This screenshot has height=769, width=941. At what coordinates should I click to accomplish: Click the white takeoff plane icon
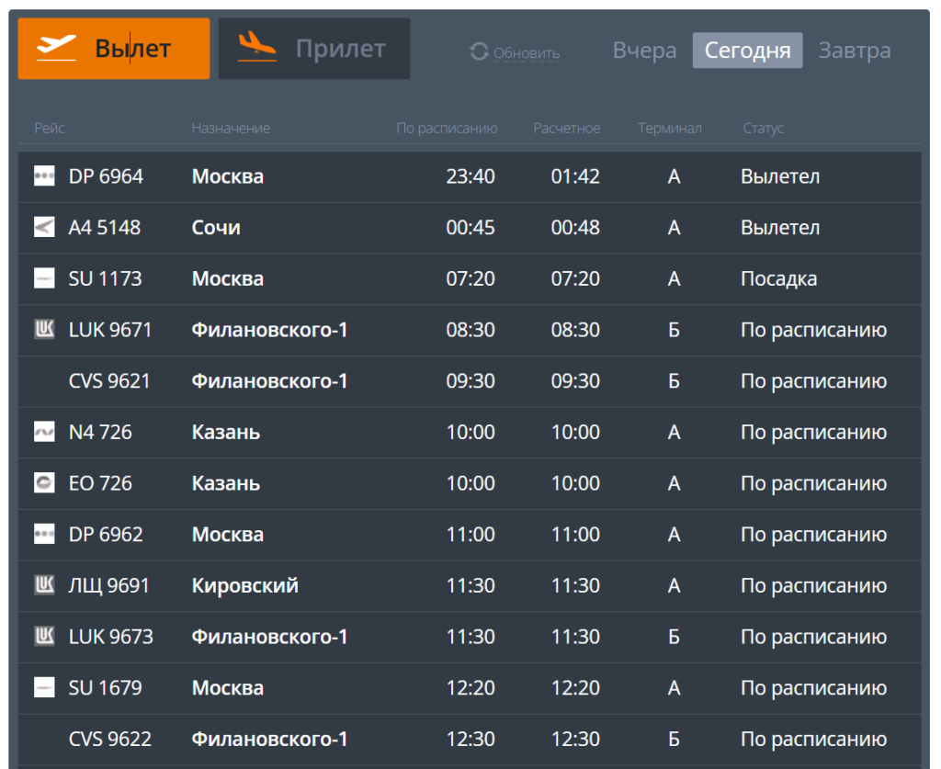click(x=56, y=48)
